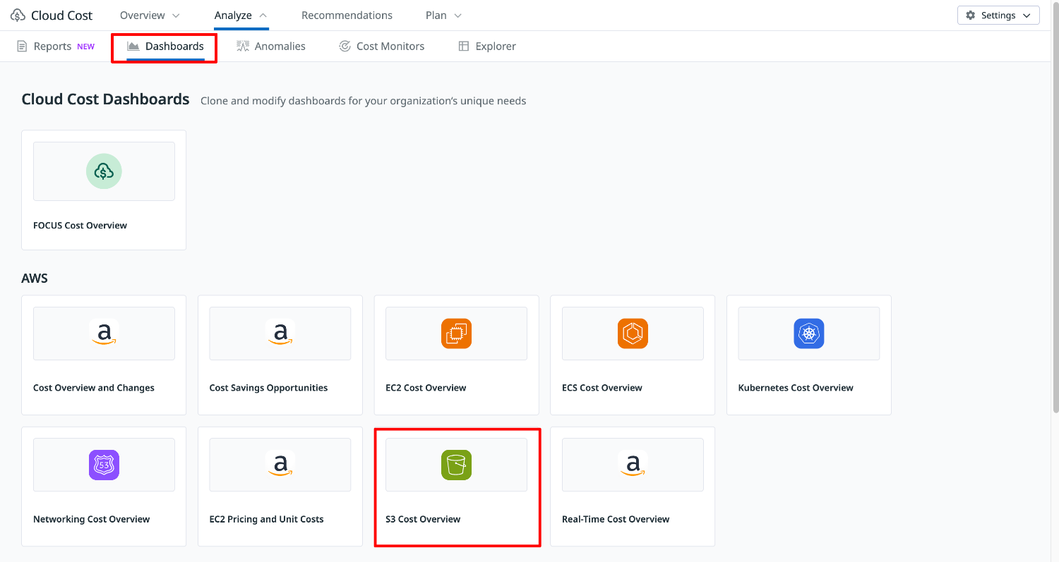Click the Amazon logo for Real-Time Cost Overview

click(x=633, y=465)
